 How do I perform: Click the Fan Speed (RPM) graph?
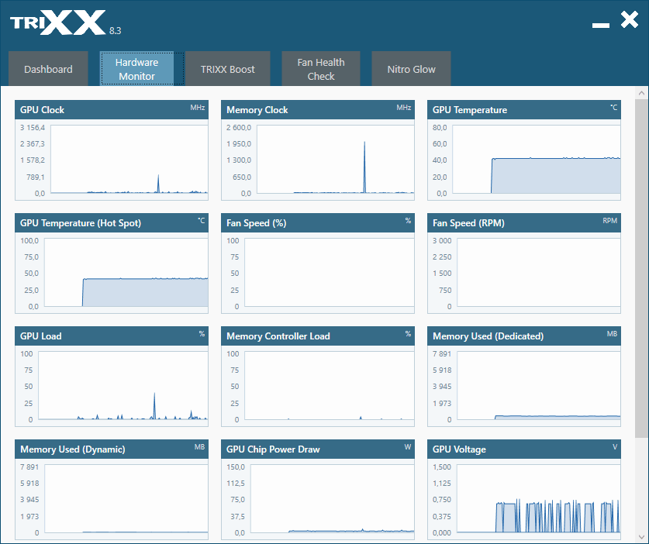click(x=538, y=272)
